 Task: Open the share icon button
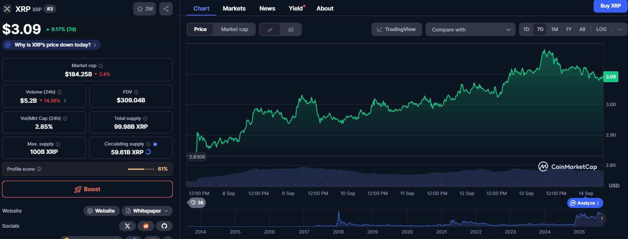pyautogui.click(x=166, y=9)
